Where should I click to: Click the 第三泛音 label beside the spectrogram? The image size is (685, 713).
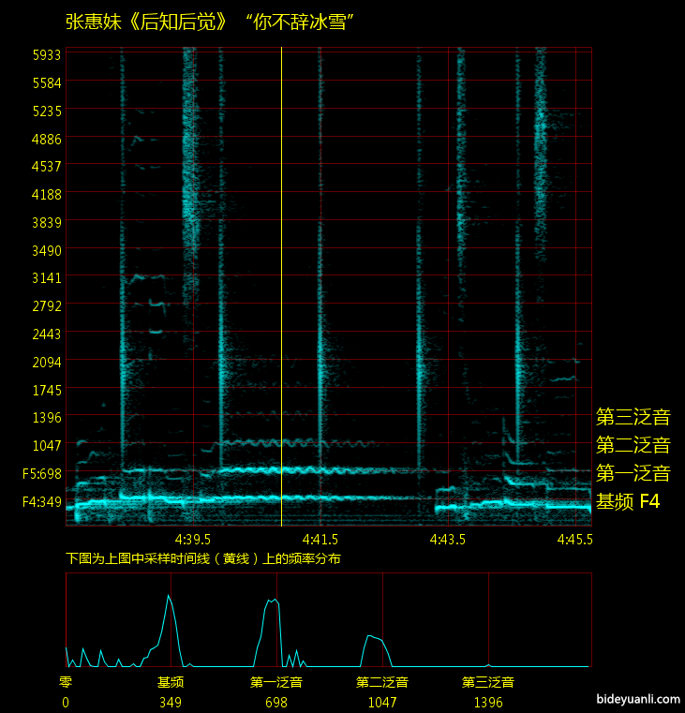(x=633, y=417)
